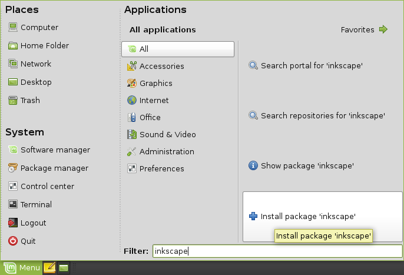Click magnifier icon for search portal
The image size is (404, 275).
(x=253, y=65)
